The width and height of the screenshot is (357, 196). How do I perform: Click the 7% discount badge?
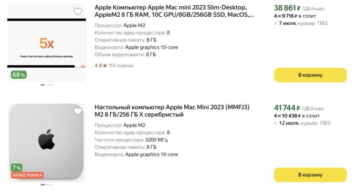17,168
